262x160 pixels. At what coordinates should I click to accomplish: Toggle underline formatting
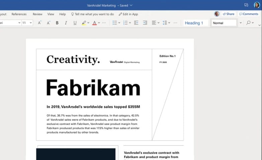click(x=75, y=23)
